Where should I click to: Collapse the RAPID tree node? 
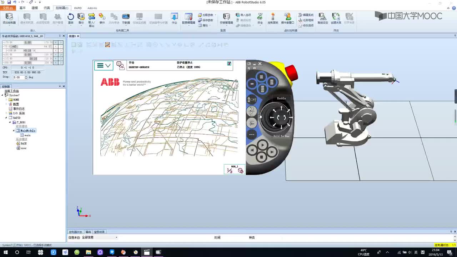[6, 118]
